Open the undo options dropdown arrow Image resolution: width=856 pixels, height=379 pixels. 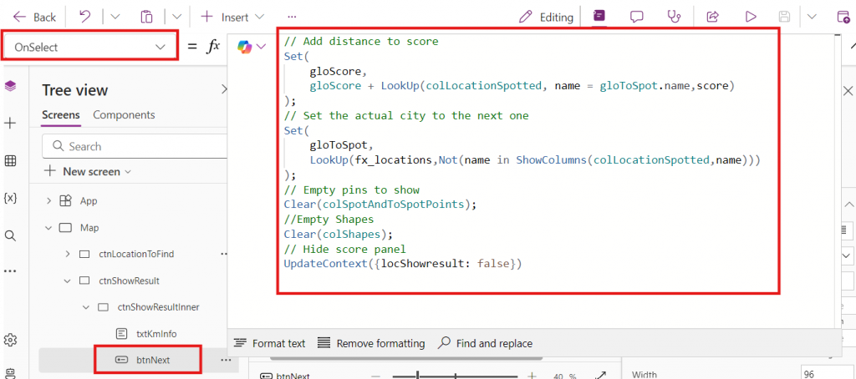coord(115,17)
